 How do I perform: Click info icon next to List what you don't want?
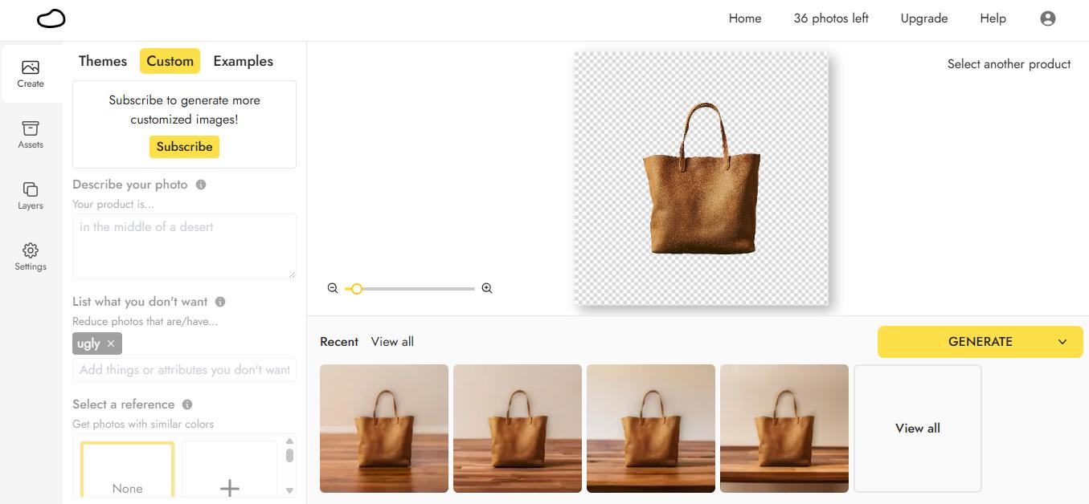(x=220, y=302)
